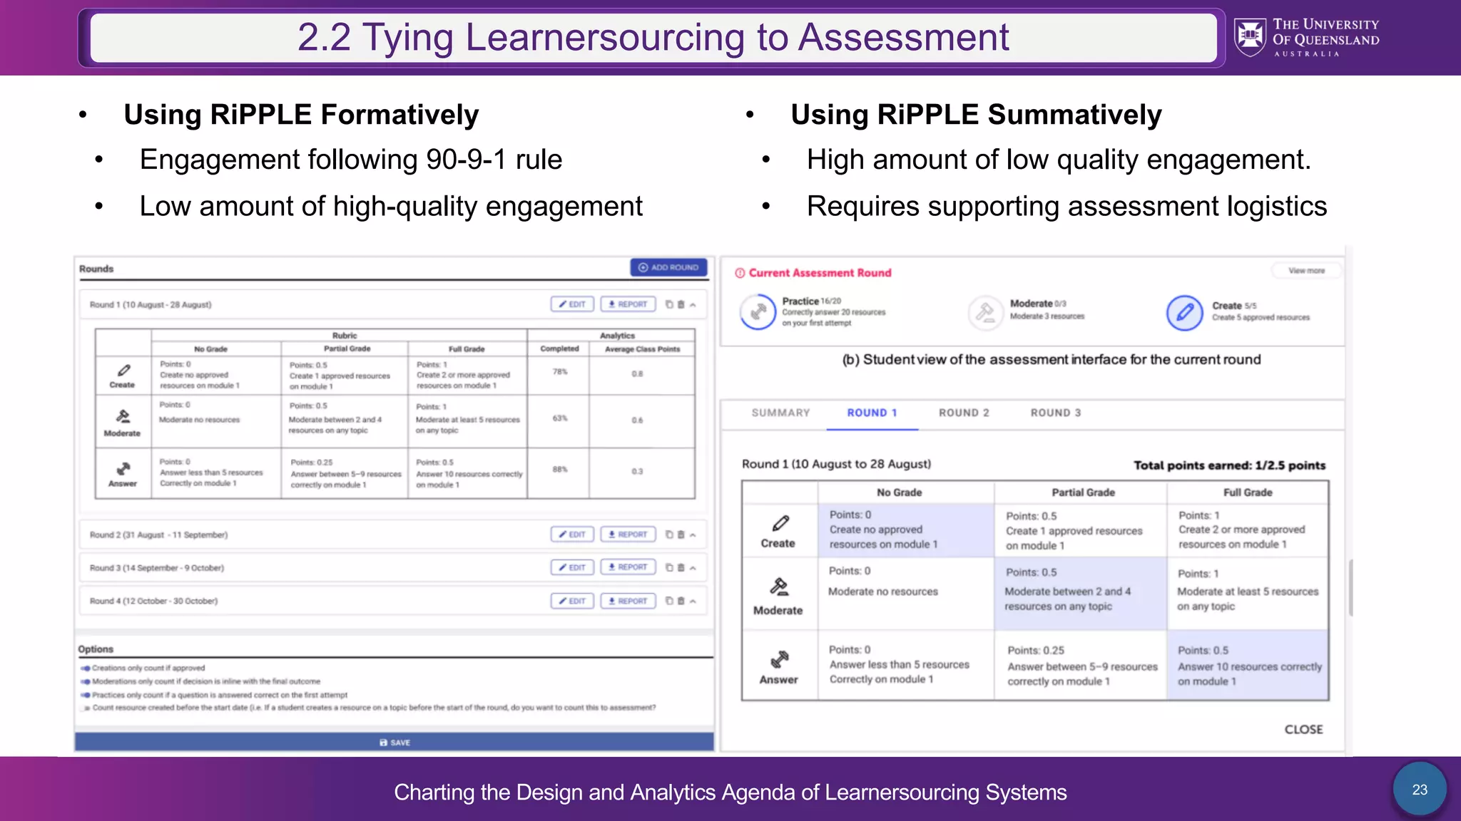Image resolution: width=1461 pixels, height=821 pixels.
Task: Click 'Round 2 (31 August - 11 September)' row
Action: click(393, 535)
